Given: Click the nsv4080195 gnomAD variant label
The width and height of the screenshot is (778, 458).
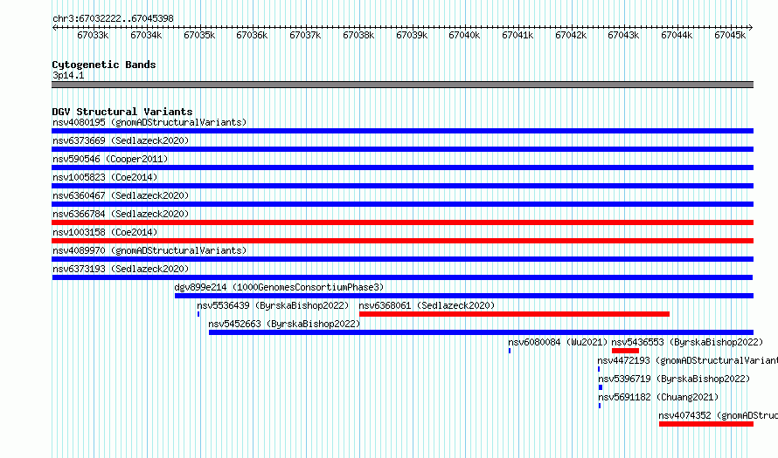Looking at the screenshot, I should (149, 122).
